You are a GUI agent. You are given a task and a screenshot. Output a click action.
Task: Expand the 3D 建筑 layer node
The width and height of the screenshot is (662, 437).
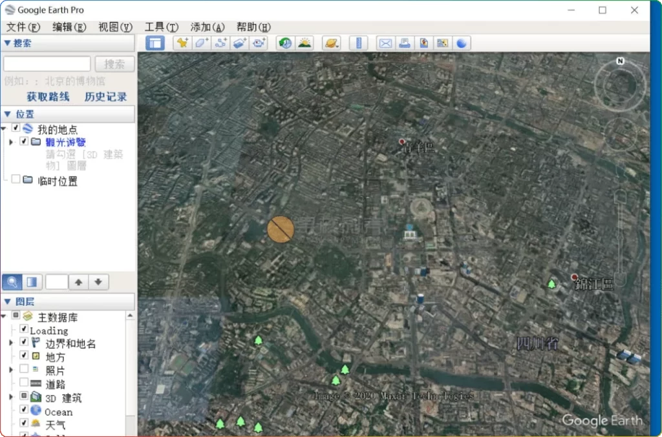[x=11, y=396]
